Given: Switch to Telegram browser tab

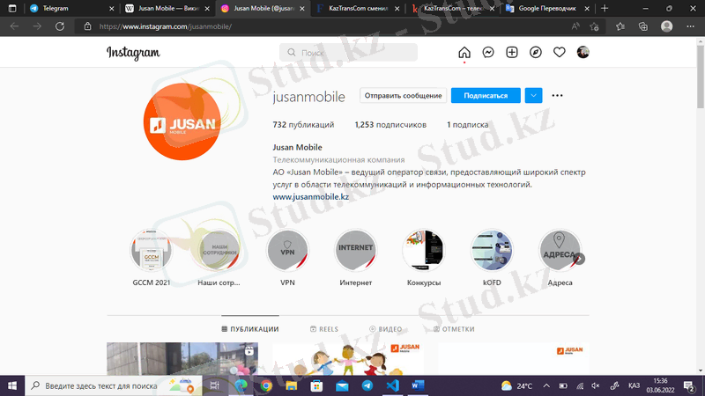Looking at the screenshot, I should pos(67,9).
